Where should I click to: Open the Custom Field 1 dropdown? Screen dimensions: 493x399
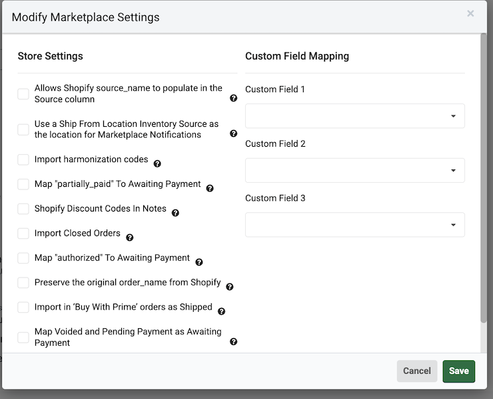click(354, 116)
